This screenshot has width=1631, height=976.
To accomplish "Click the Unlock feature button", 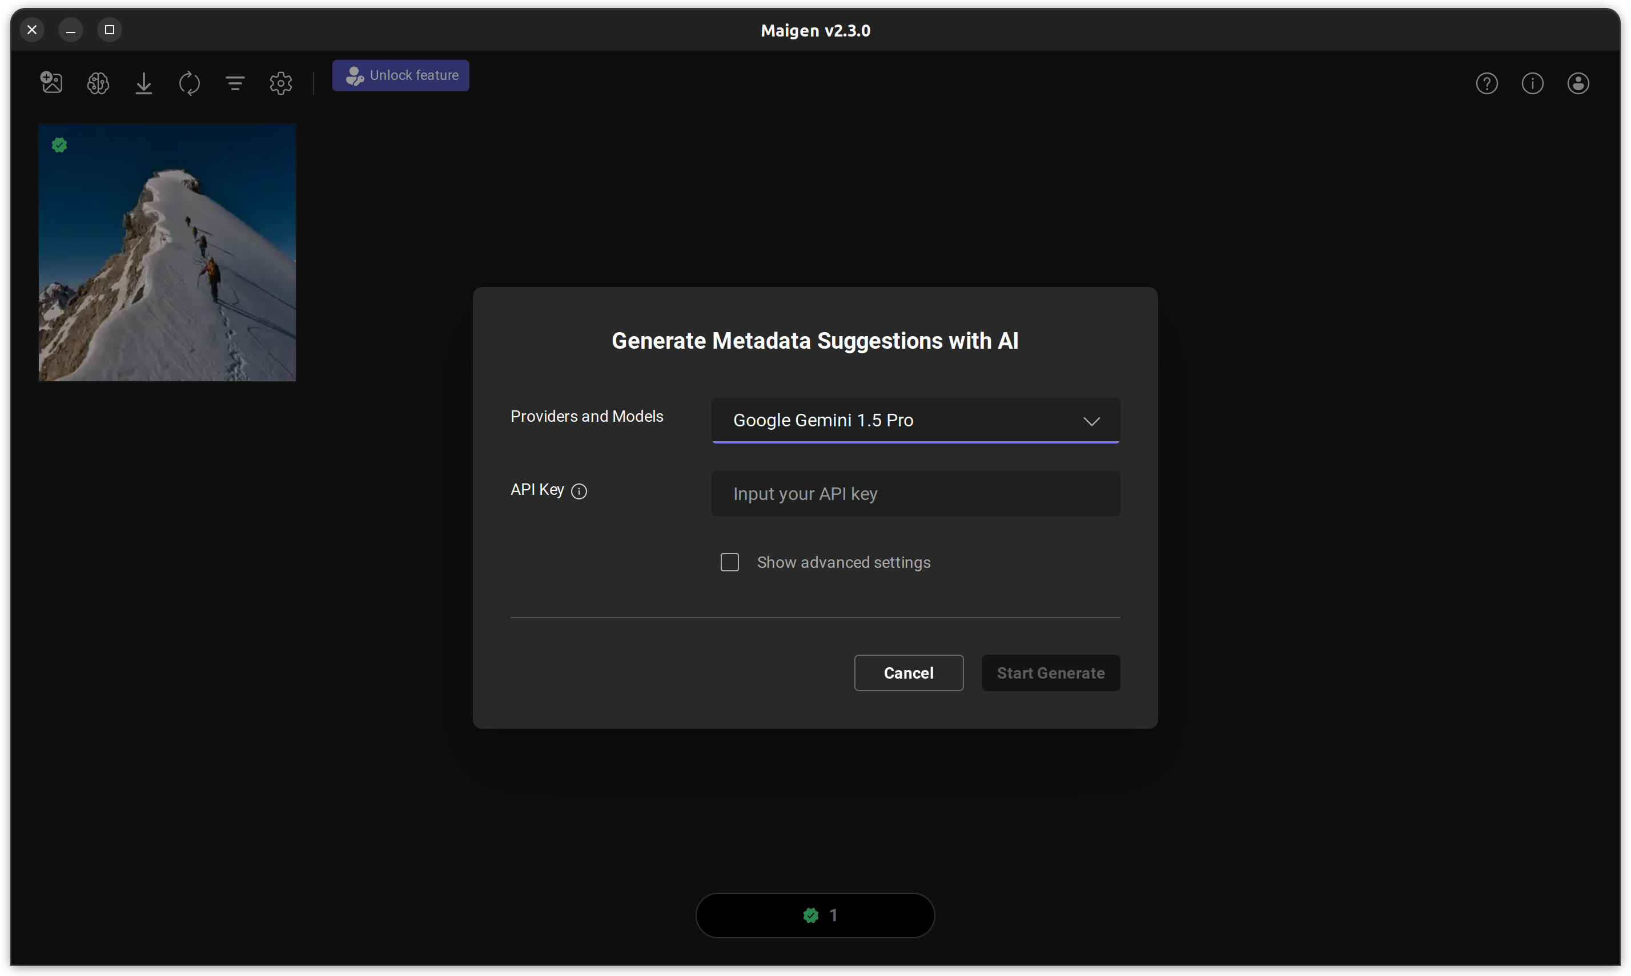I will tap(401, 76).
